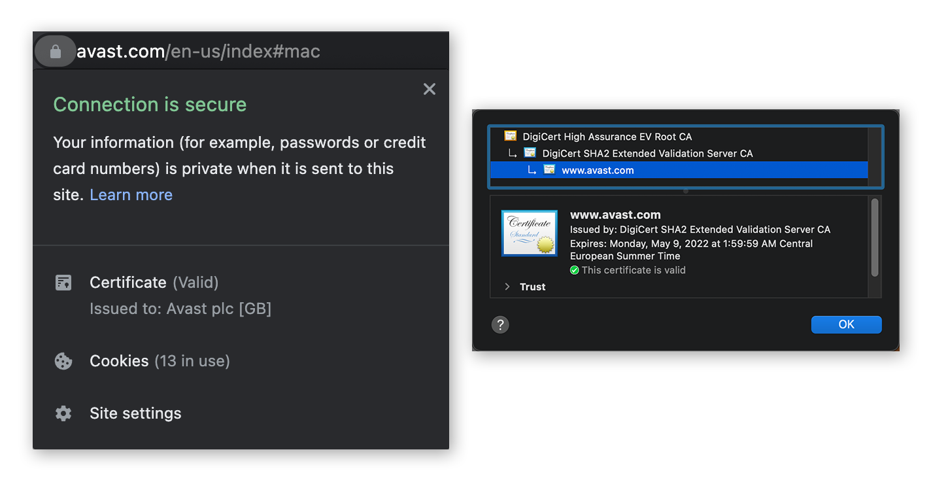This screenshot has height=488, width=931.
Task: Expand the Trust disclosure arrow
Action: 507,287
